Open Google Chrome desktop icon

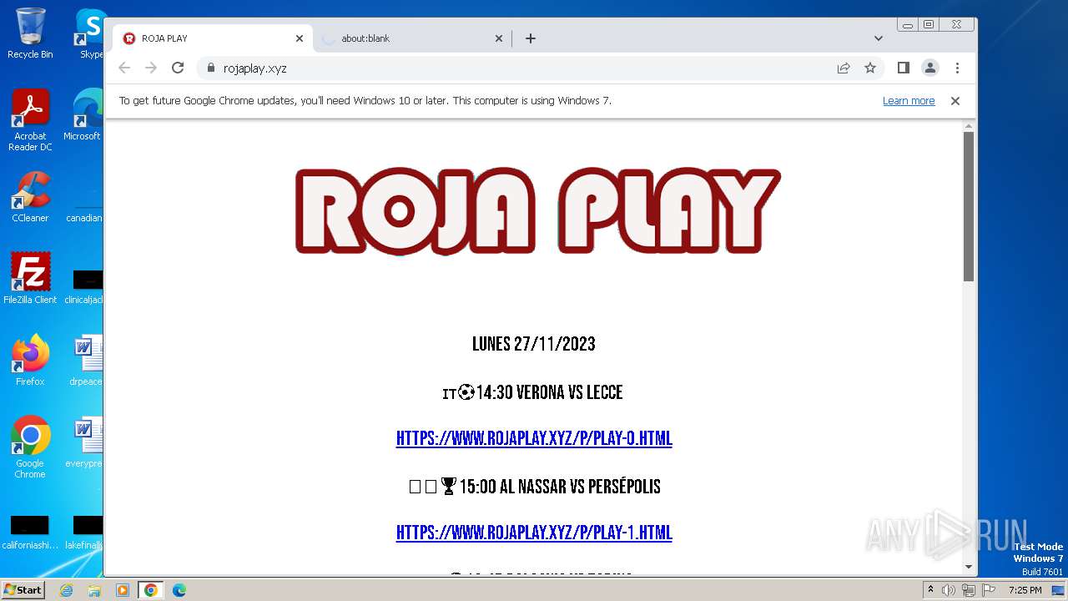[30, 447]
